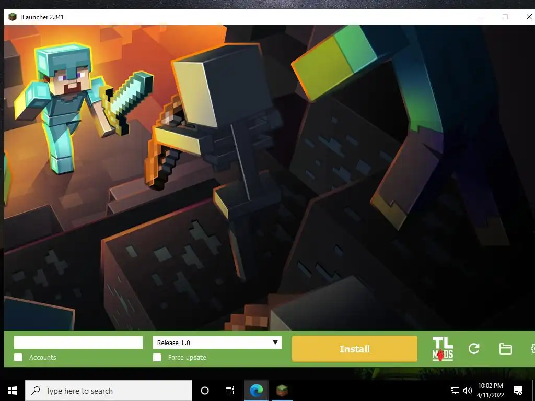Minimize the TLauncher window
This screenshot has height=401, width=535.
tap(482, 17)
